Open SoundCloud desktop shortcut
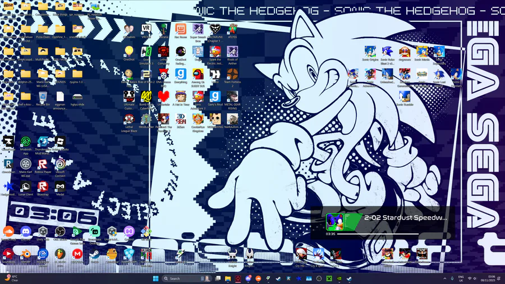The image size is (505, 284). coord(8,233)
